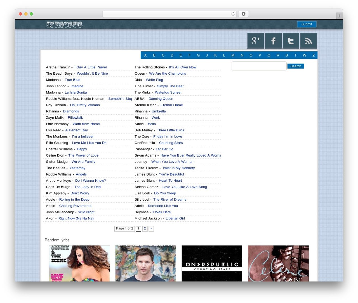Open 'I Say A Little Prayer' lyrics

[x=91, y=67]
